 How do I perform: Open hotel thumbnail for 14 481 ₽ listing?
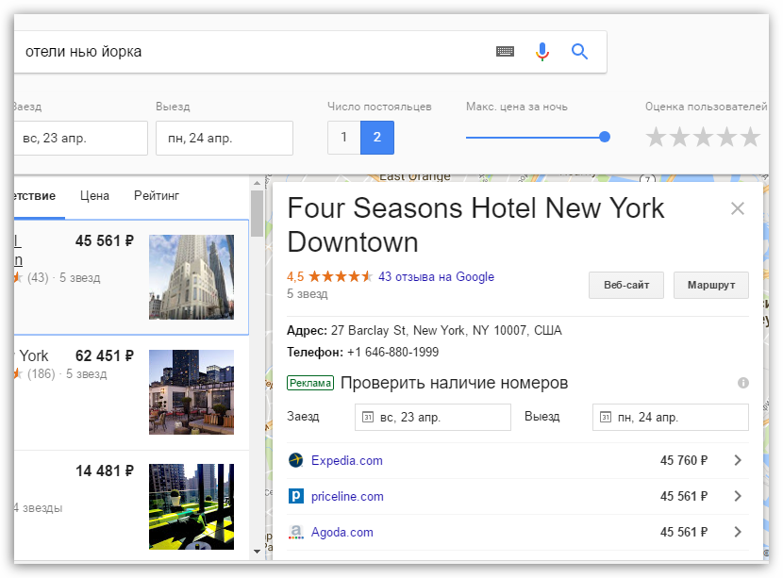click(x=192, y=506)
